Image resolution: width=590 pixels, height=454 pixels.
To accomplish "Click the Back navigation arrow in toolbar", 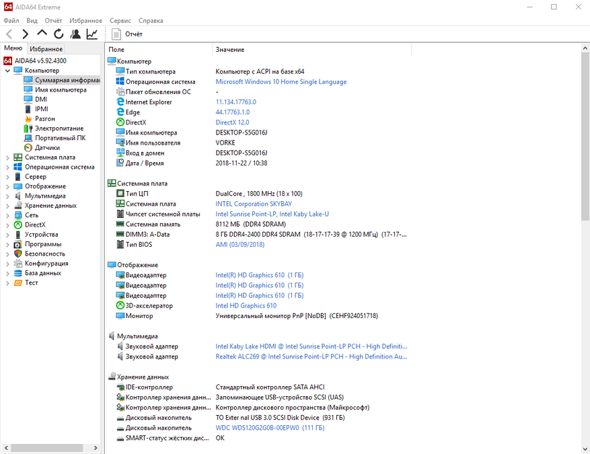I will (9, 34).
